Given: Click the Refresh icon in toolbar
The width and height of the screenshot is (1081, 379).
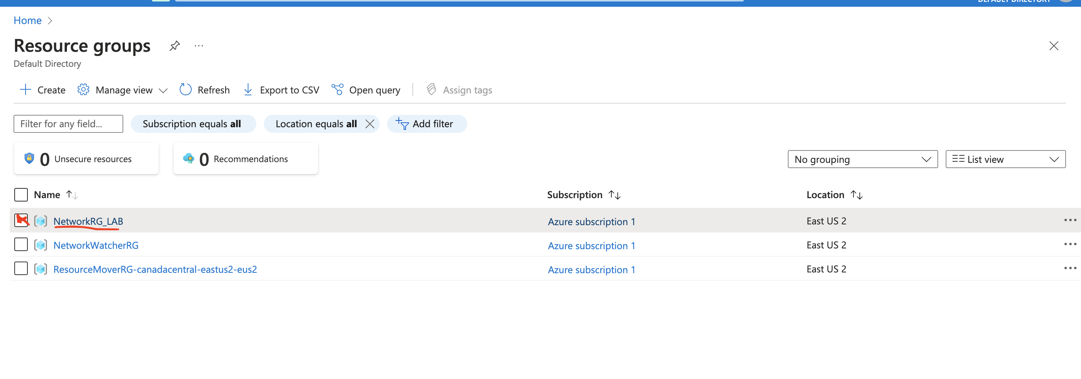Looking at the screenshot, I should coord(185,90).
